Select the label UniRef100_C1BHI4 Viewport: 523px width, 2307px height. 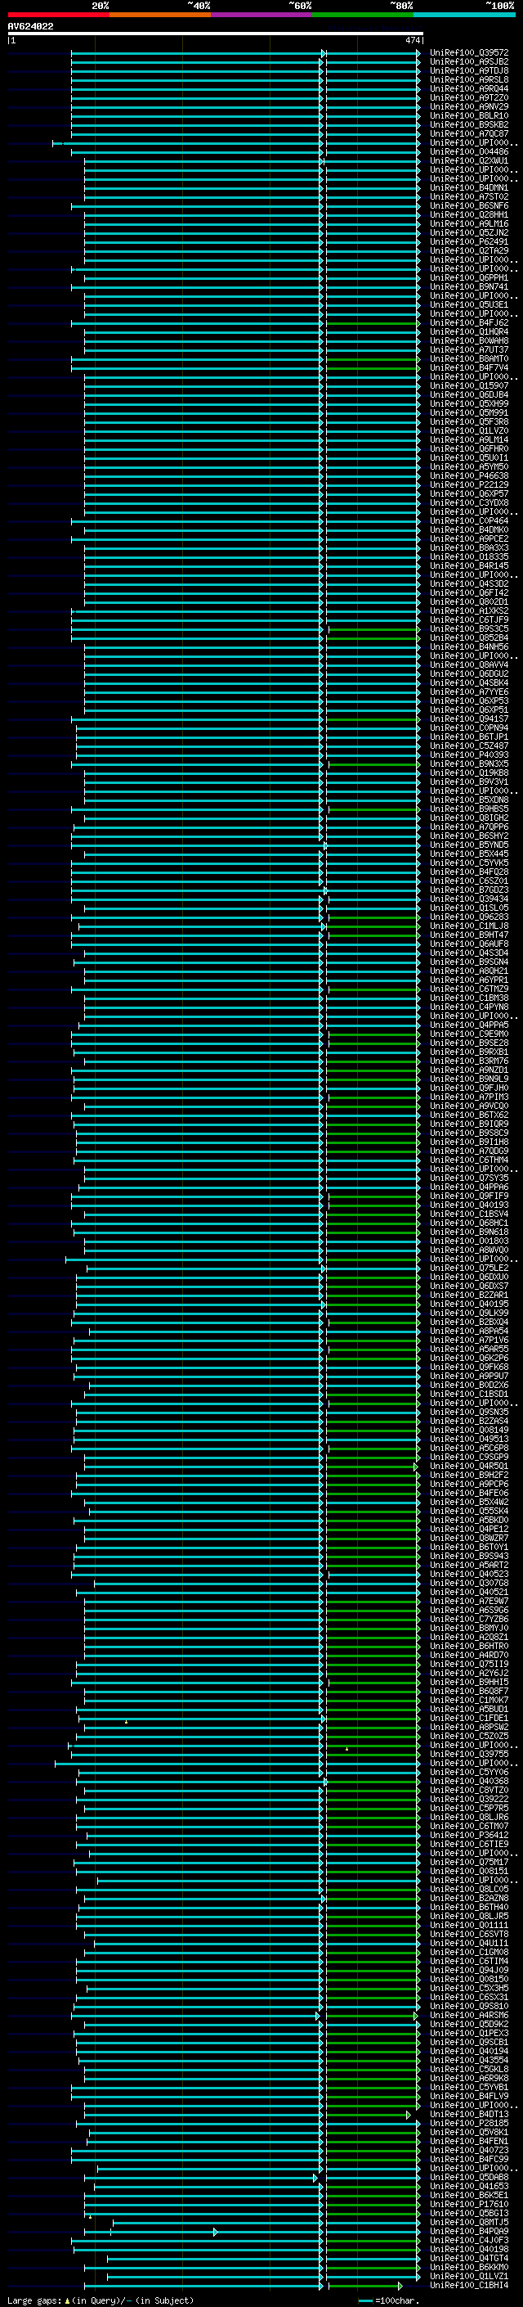tap(469, 2285)
